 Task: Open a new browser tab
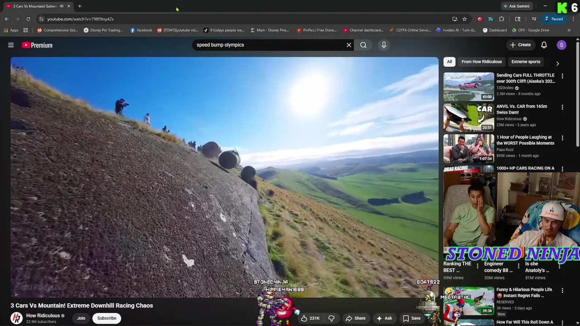coord(79,6)
